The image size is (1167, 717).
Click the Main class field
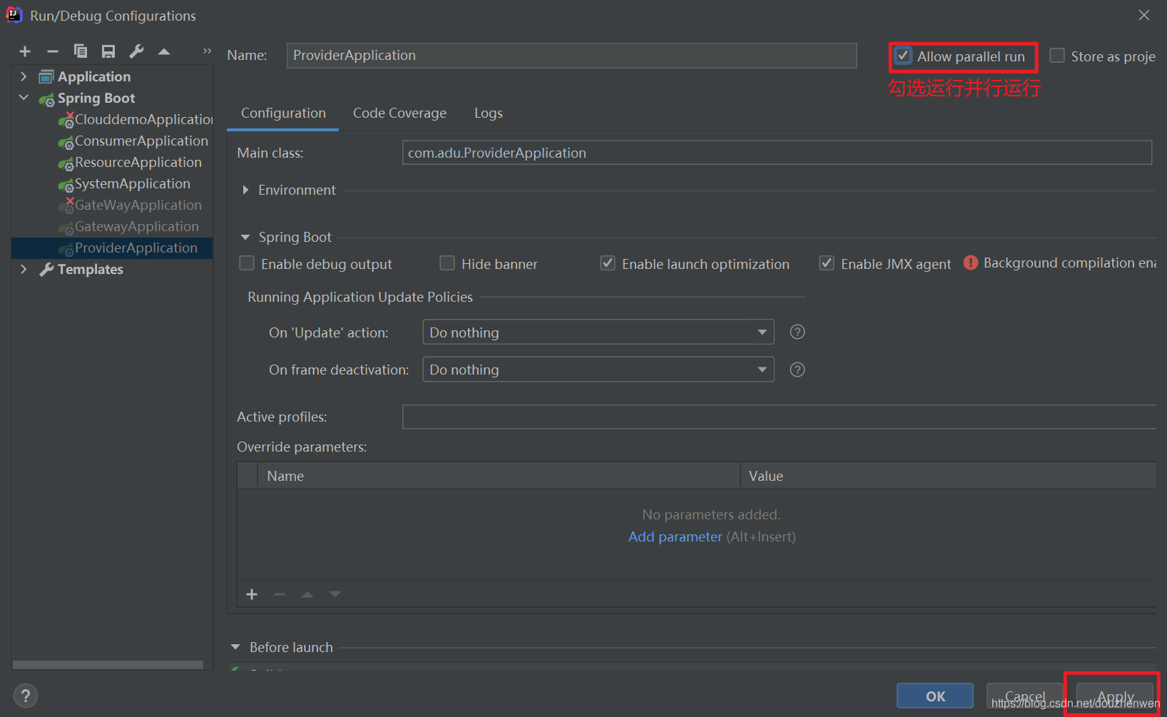[777, 153]
